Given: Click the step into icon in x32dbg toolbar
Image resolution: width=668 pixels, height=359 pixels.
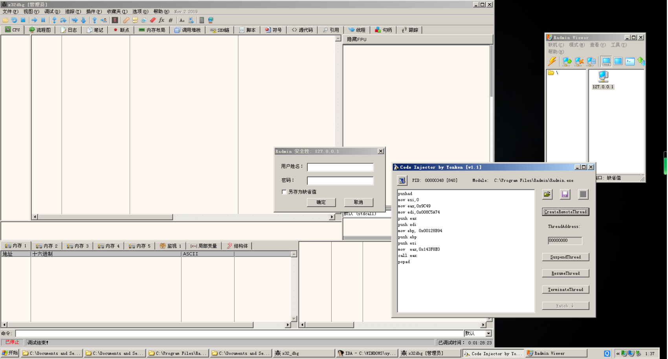Looking at the screenshot, I should pyautogui.click(x=54, y=20).
